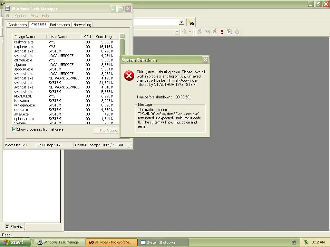The height and width of the screenshot is (247, 330).
Task: Open Windows Task Manager taskbar button
Action: coord(59,242)
